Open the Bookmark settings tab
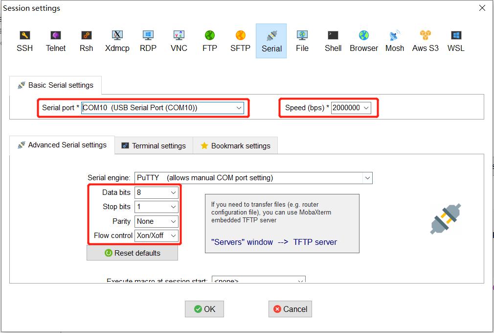The image size is (494, 333). [235, 145]
